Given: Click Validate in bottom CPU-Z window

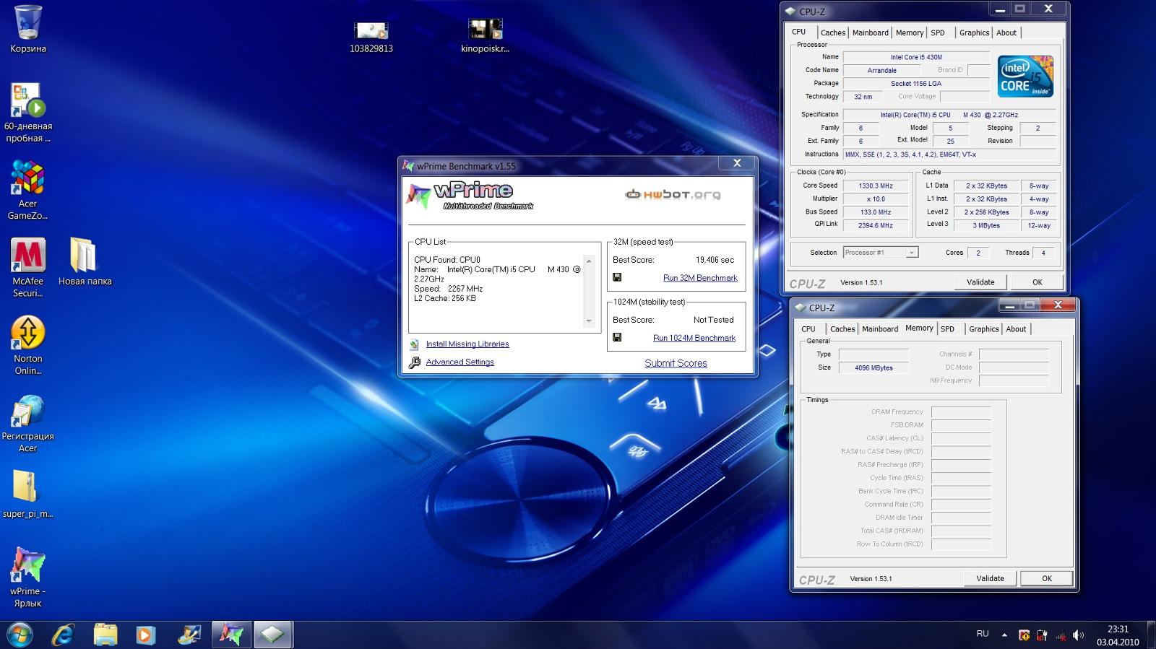Looking at the screenshot, I should click(x=990, y=578).
